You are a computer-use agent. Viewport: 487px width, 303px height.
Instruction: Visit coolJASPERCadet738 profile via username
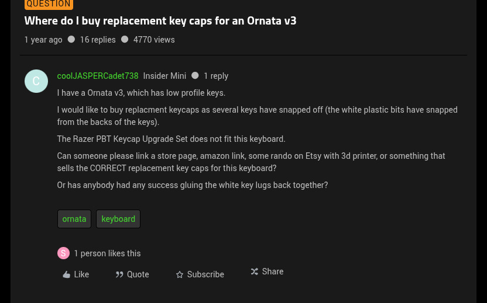(98, 76)
